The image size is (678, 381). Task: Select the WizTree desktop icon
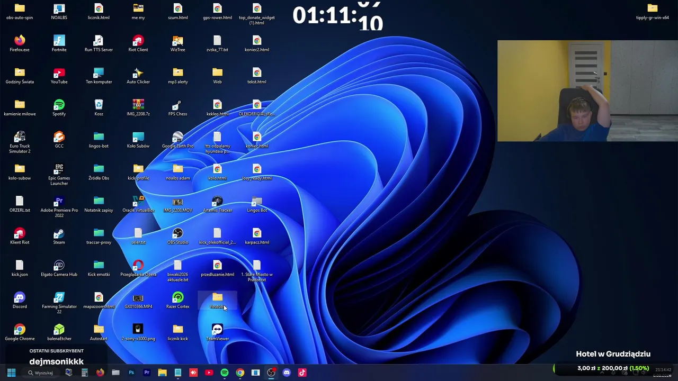coord(177,43)
